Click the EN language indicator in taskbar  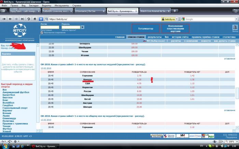201,146
